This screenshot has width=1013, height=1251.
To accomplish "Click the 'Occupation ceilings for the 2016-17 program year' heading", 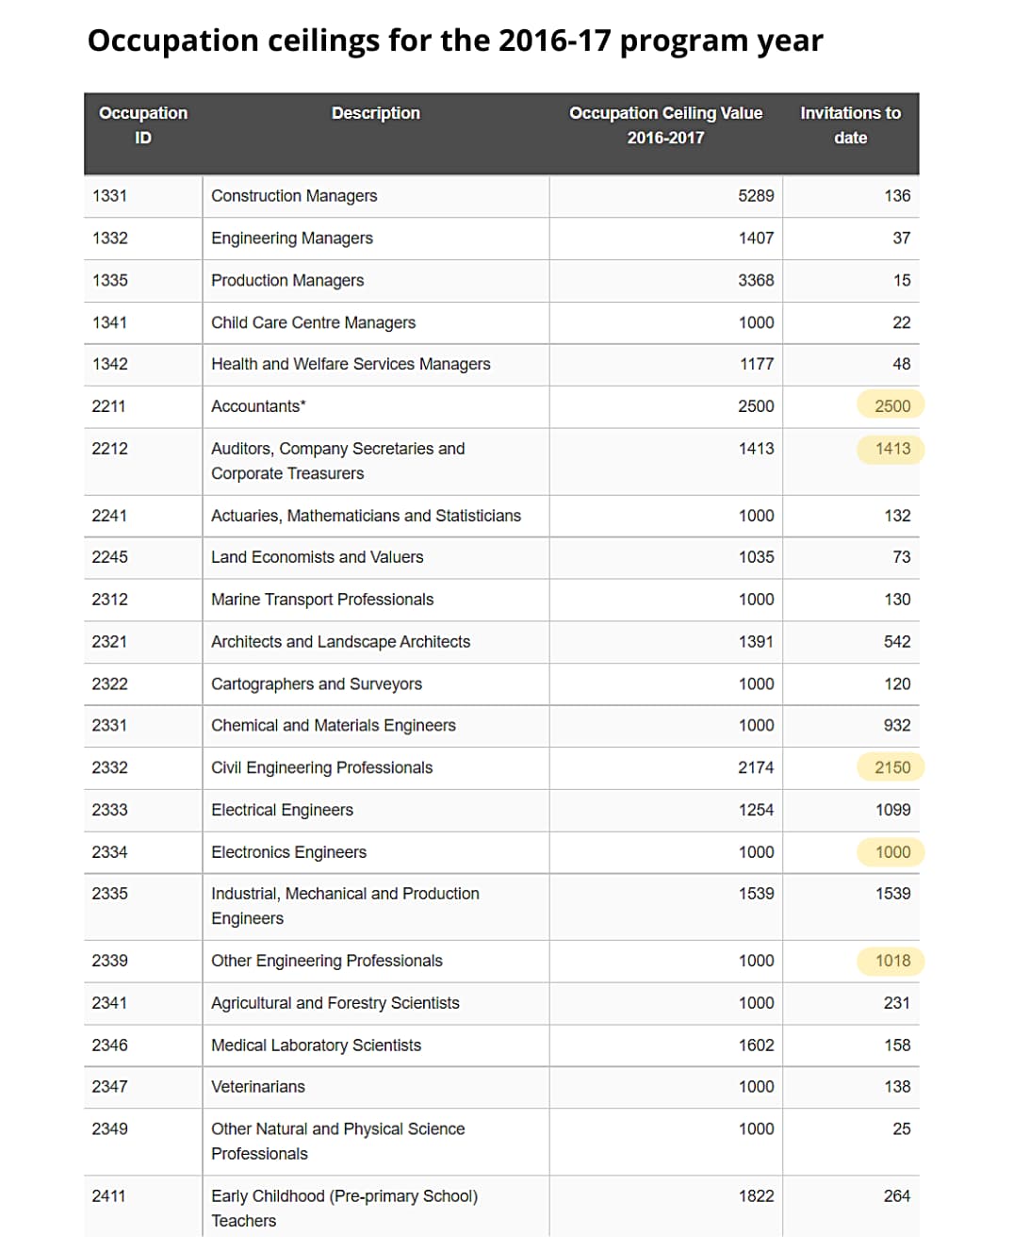I will 455,41.
